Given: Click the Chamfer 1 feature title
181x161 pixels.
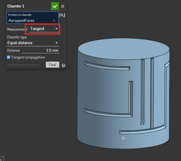Looking at the screenshot, I should coord(16,6).
